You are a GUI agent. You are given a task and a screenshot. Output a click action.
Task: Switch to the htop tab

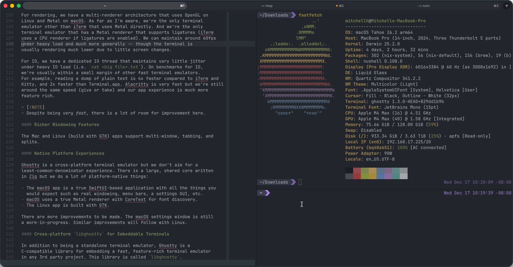pos(267,6)
